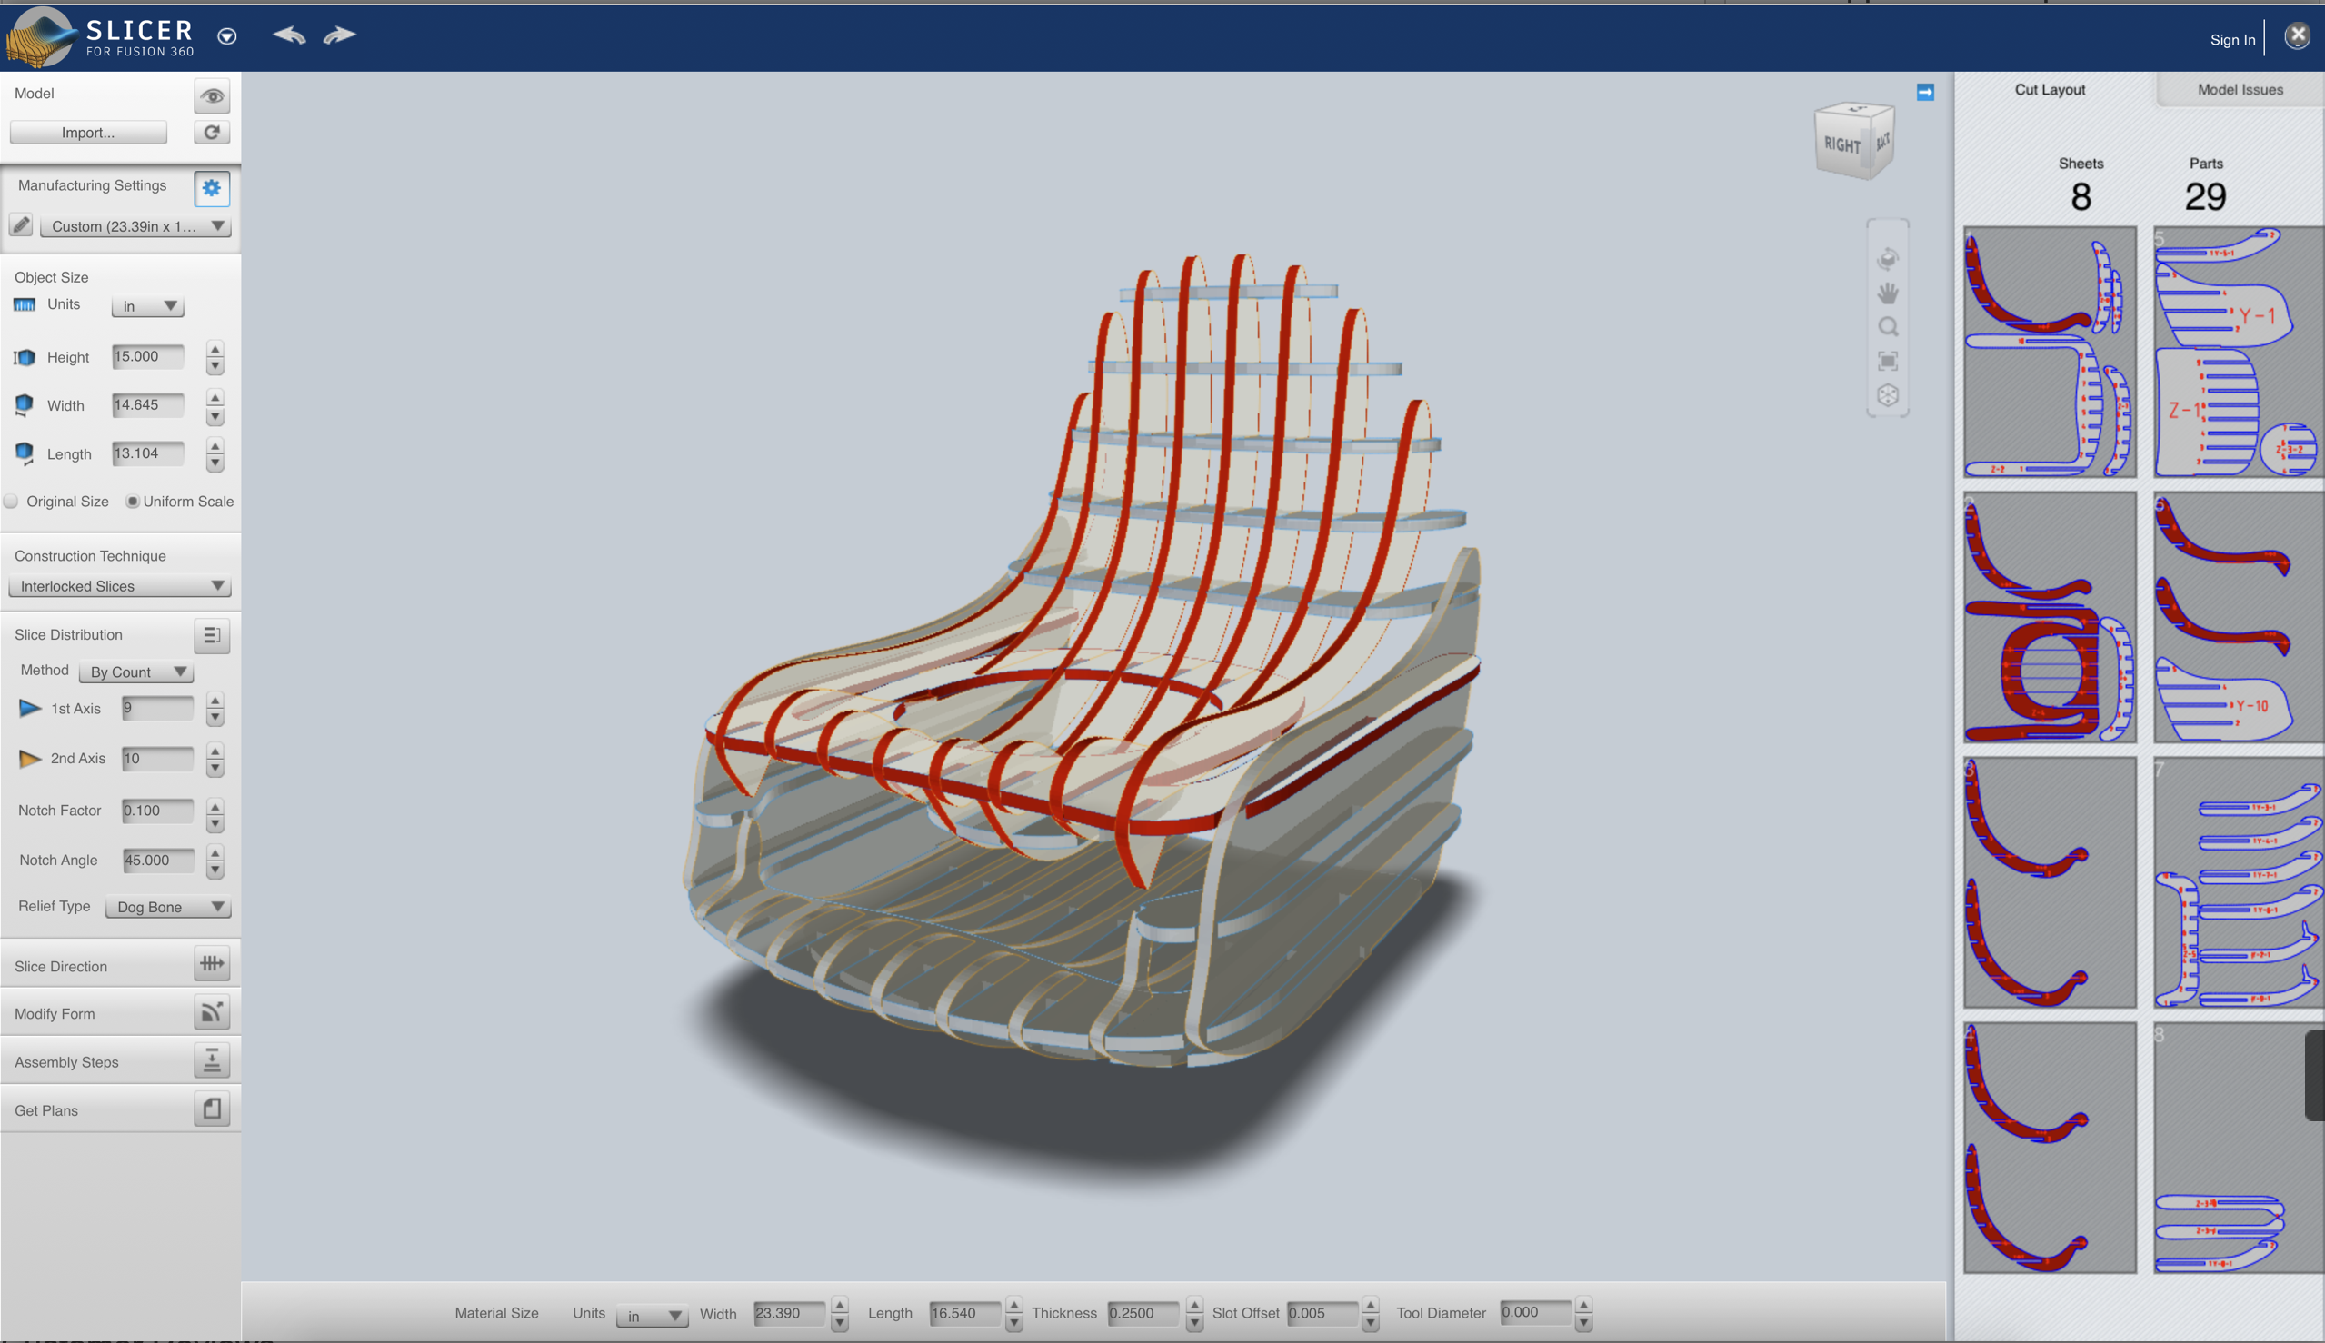This screenshot has width=2325, height=1343.
Task: Open Manufacturing Settings gear icon
Action: tap(211, 188)
